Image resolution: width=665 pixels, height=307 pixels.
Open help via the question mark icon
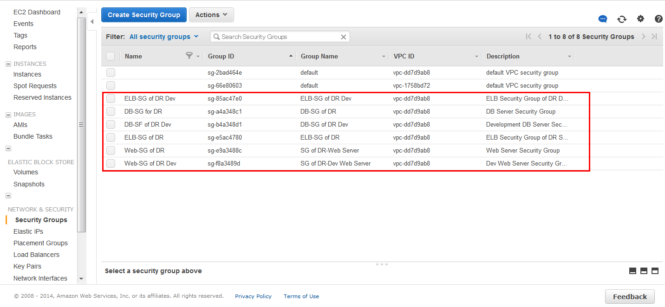click(x=659, y=19)
